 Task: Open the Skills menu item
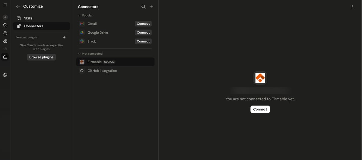(41, 18)
